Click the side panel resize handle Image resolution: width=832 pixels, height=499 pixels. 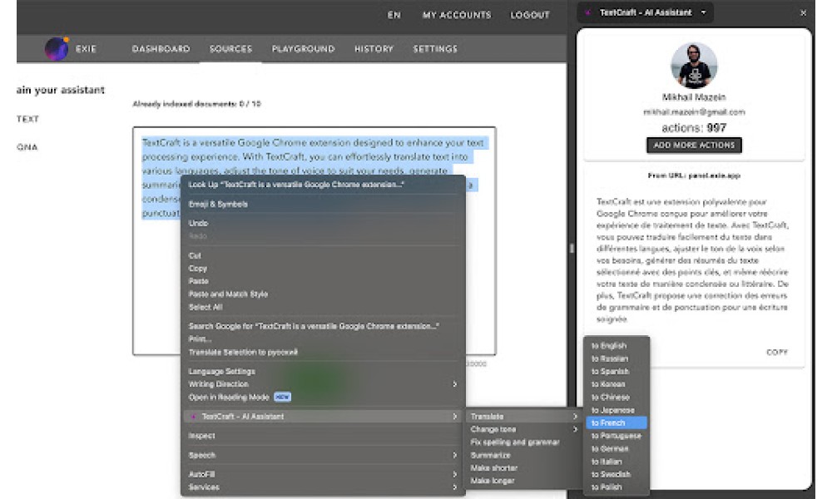pyautogui.click(x=572, y=248)
